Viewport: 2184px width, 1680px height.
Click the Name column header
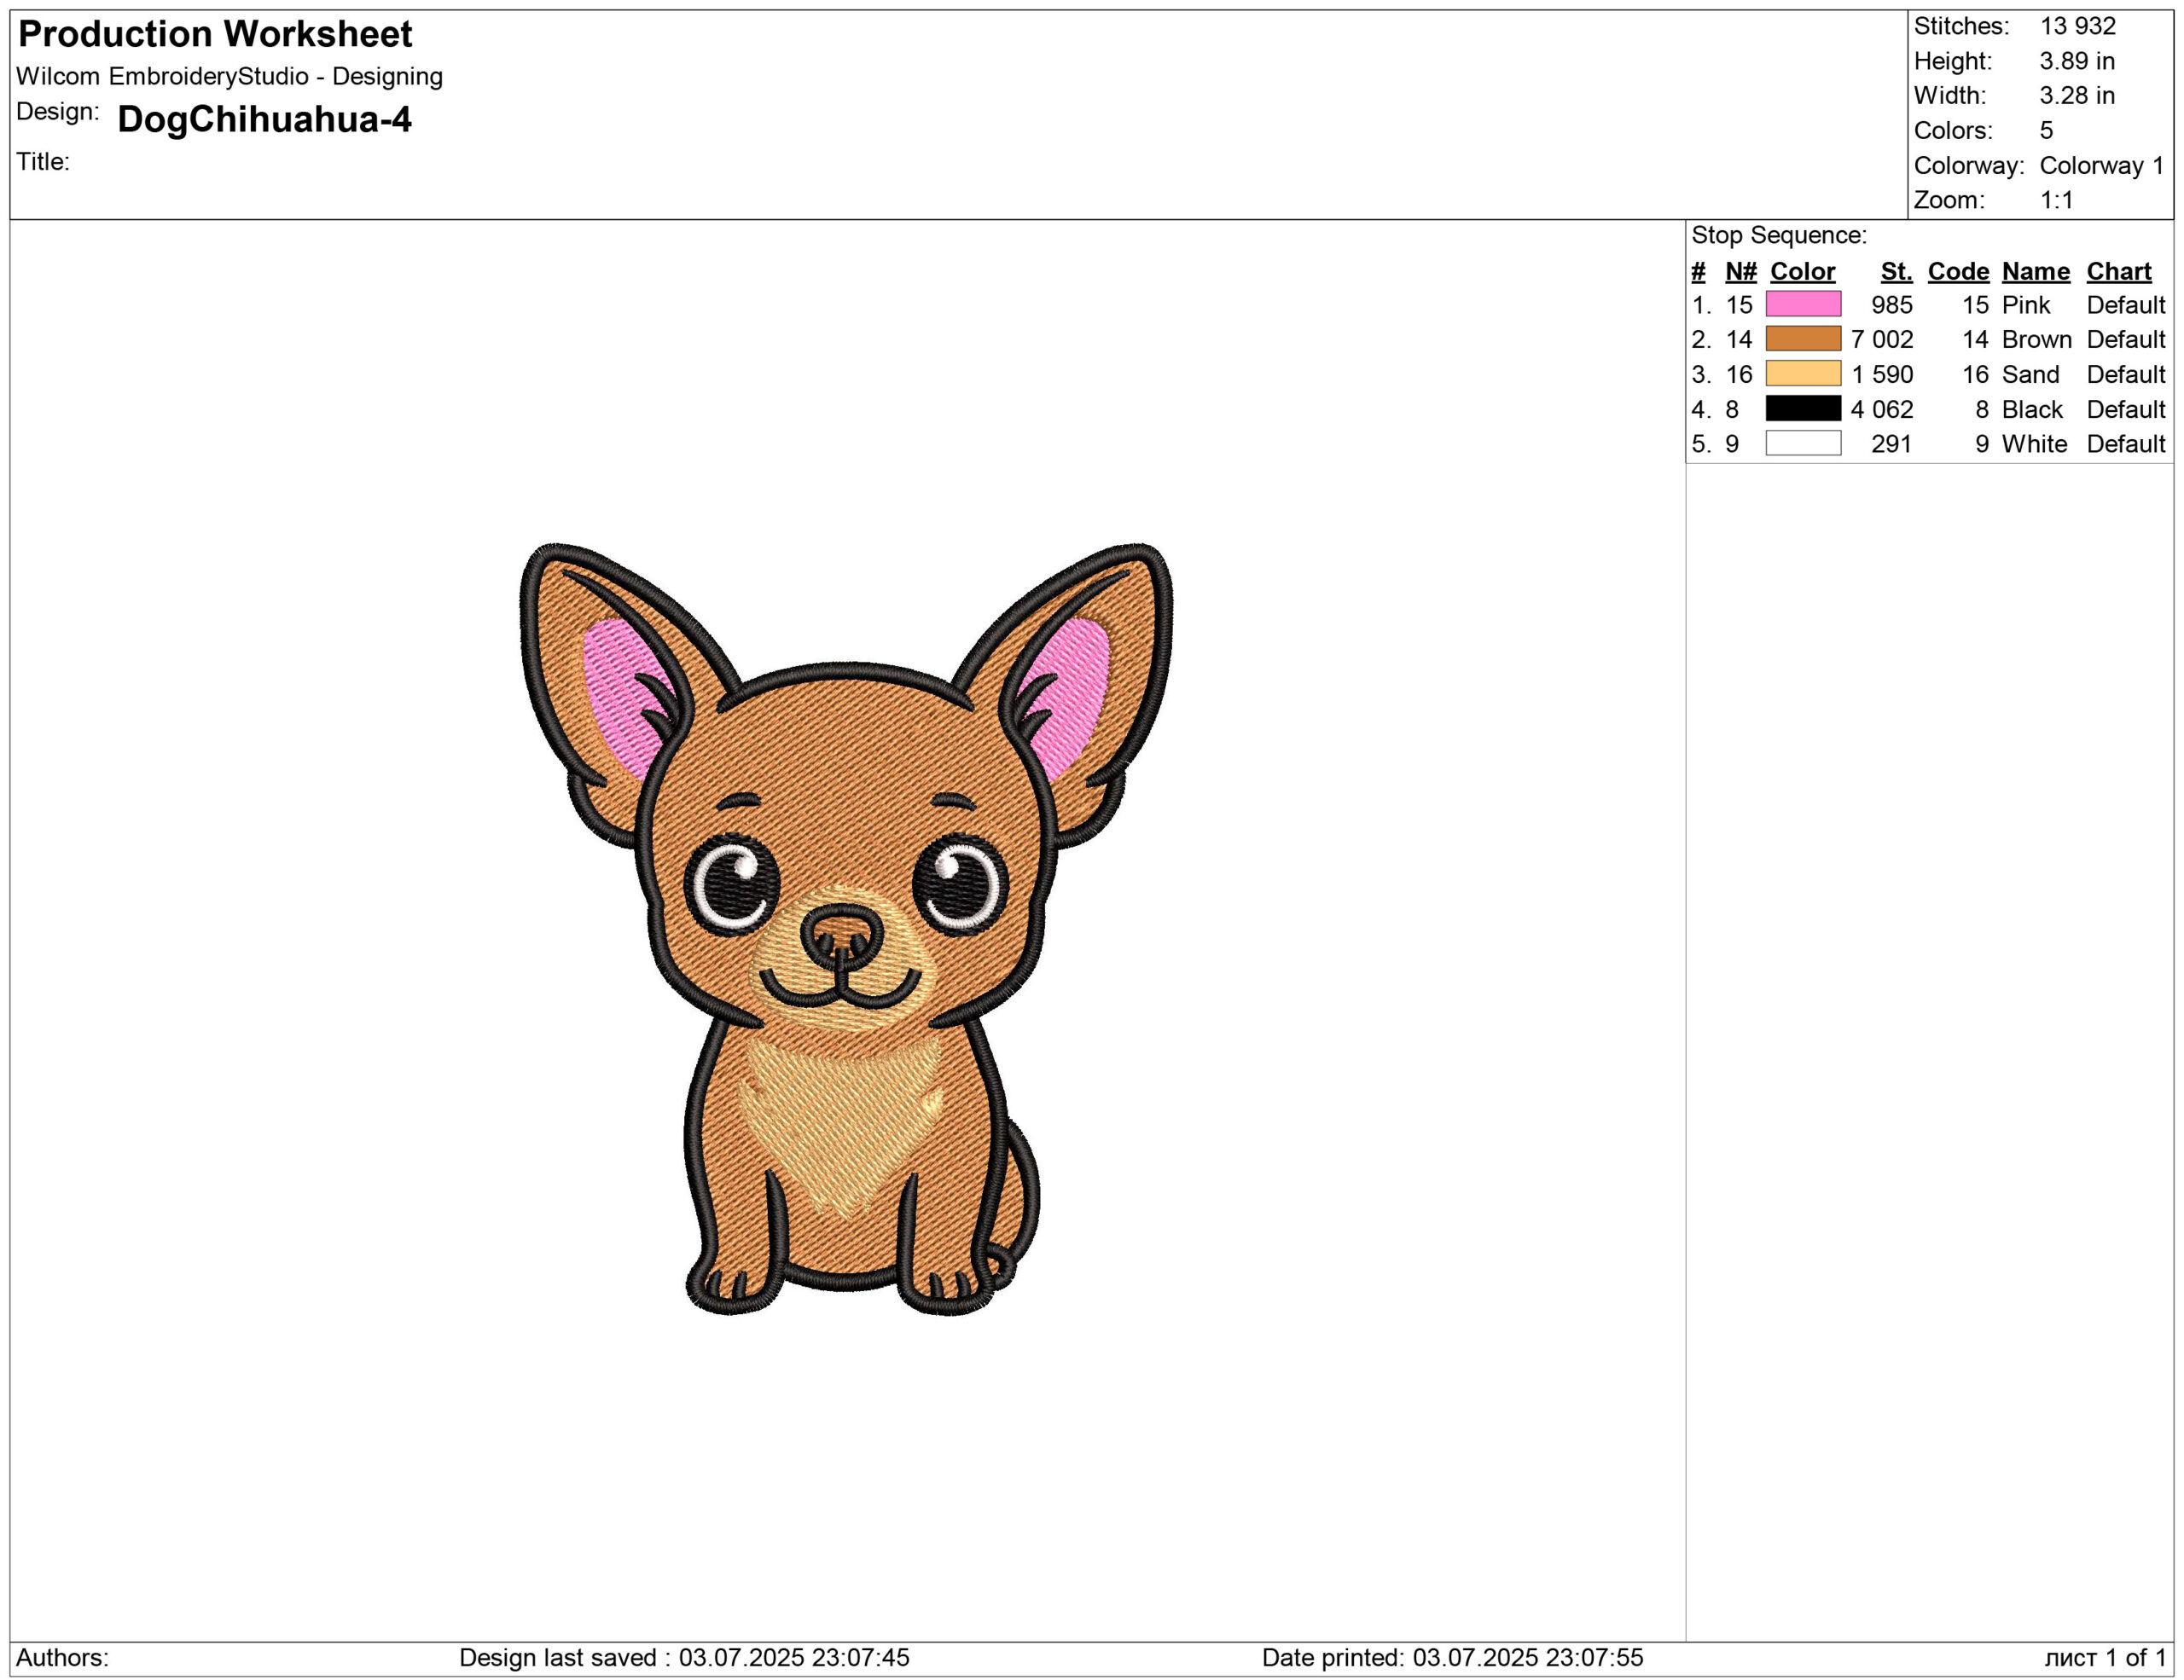pos(2035,271)
